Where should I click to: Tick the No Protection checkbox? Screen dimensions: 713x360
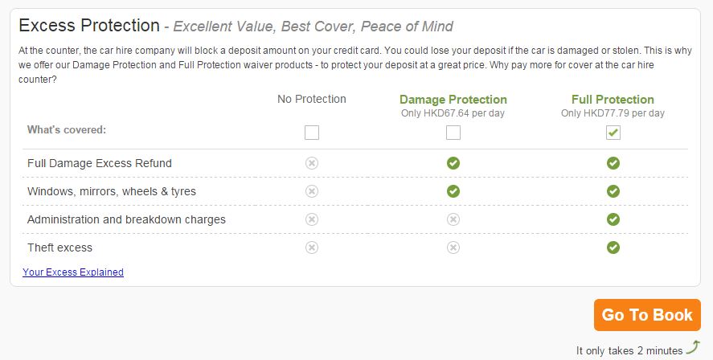tap(311, 133)
